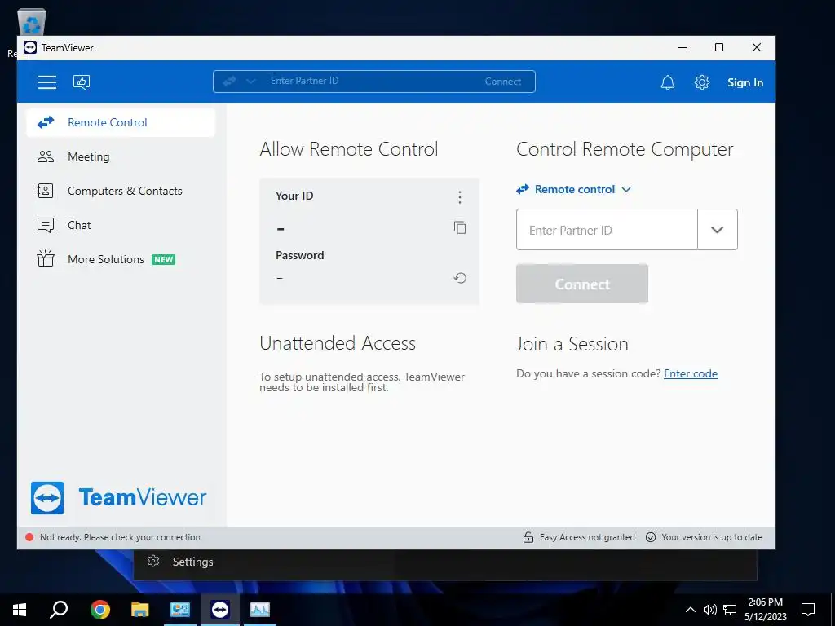Open Computers & Contacts
835x626 pixels.
121,191
